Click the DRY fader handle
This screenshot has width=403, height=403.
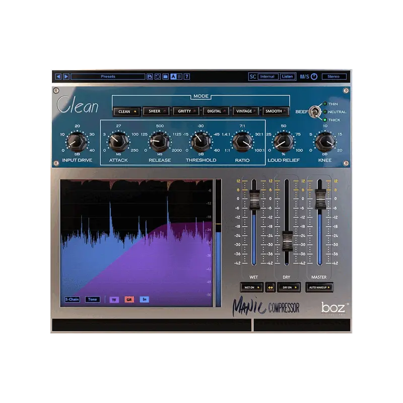point(287,241)
